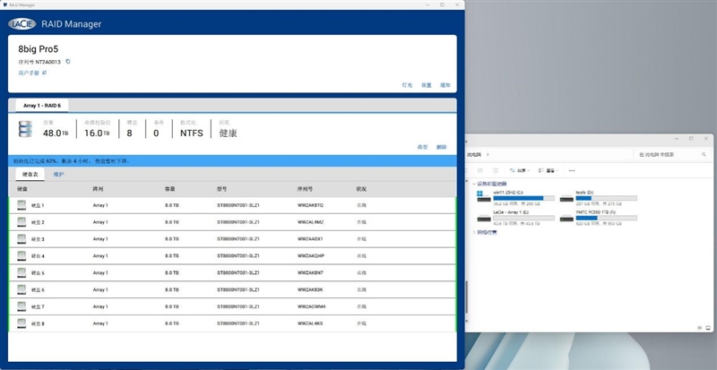Click the YMTC PC550 (F:) usage bar
717x370 pixels.
(607, 219)
